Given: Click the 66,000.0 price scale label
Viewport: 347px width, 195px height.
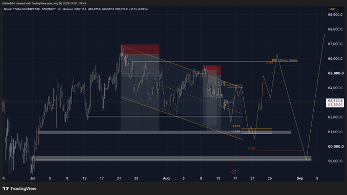Looking at the screenshot, I should click(x=335, y=59).
